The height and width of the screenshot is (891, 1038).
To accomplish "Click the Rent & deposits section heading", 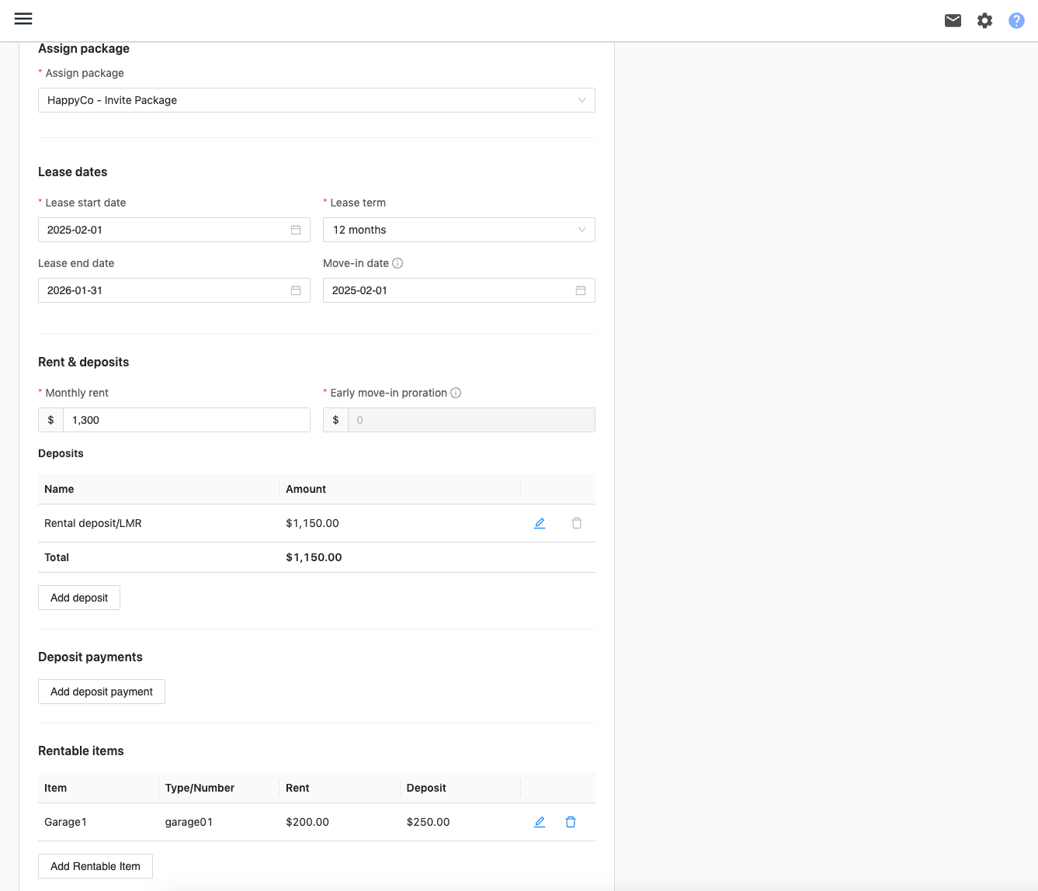I will click(x=84, y=362).
